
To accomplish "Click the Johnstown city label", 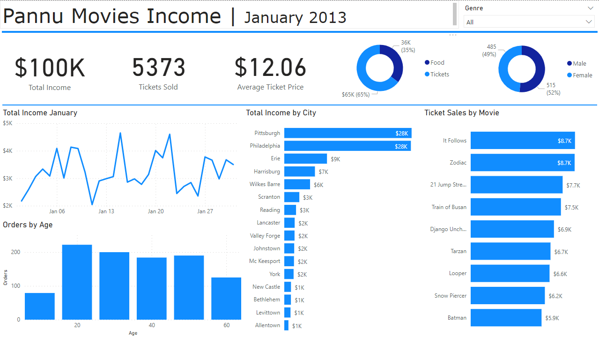I will (267, 248).
